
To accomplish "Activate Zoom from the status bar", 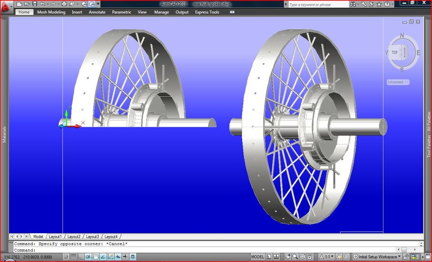I will point(294,257).
